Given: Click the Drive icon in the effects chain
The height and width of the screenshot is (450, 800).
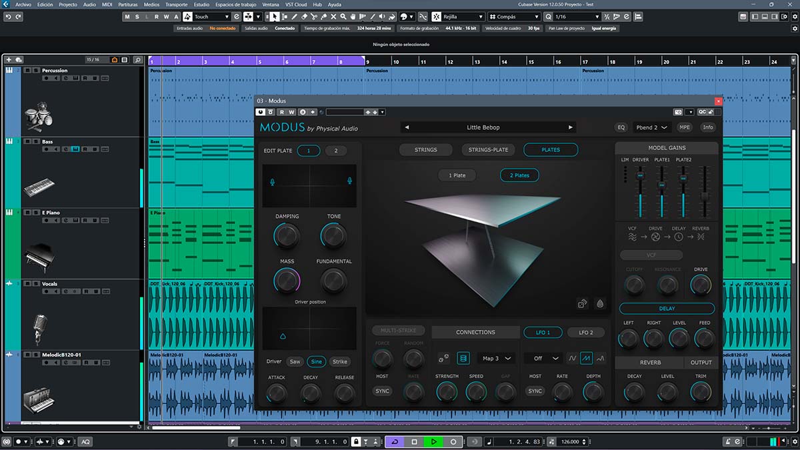Looking at the screenshot, I should click(x=655, y=237).
